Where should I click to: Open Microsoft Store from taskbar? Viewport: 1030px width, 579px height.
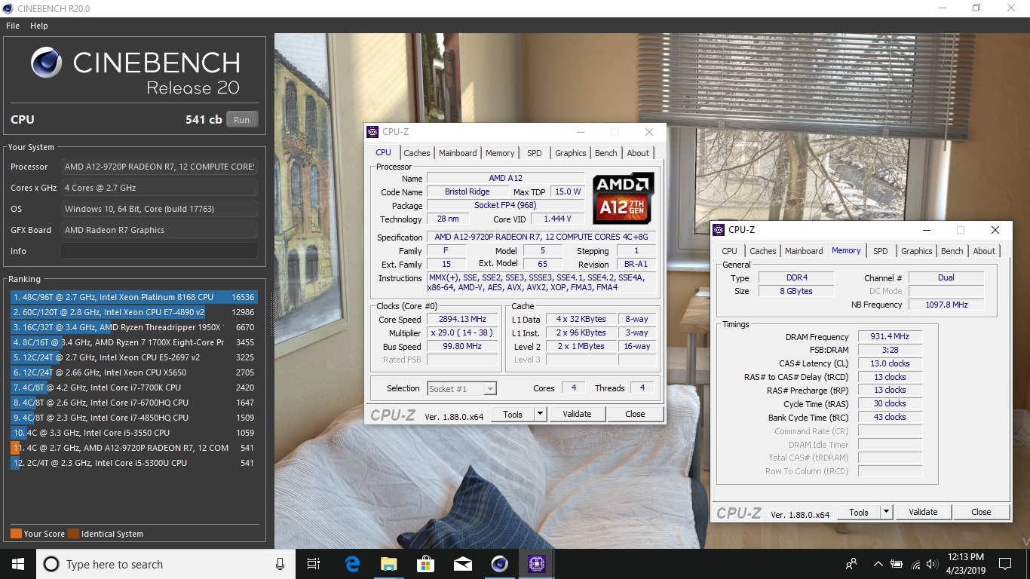[x=425, y=564]
